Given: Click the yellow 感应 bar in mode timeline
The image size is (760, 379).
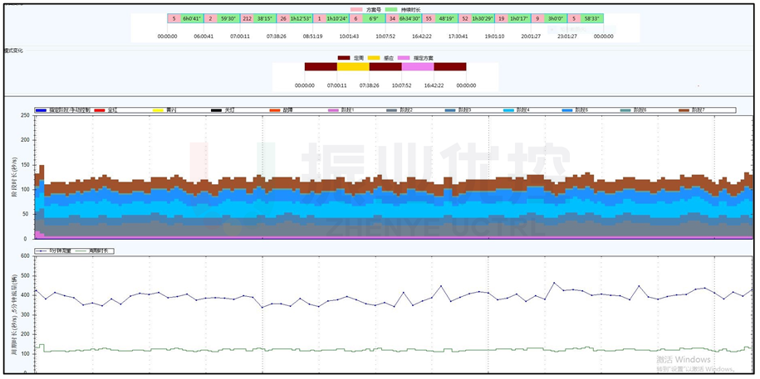Looking at the screenshot, I should click(x=353, y=67).
